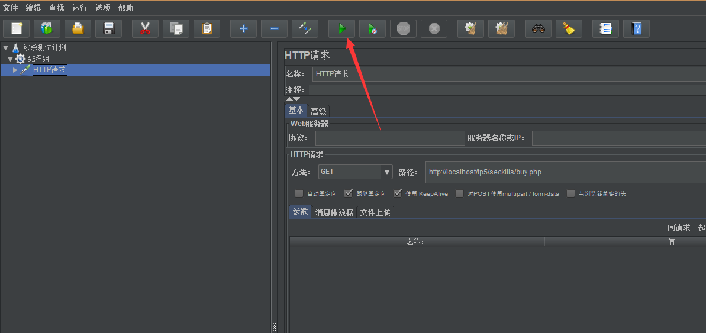The height and width of the screenshot is (333, 706).
Task: Click the 服务器名称或IP input field
Action: [618, 138]
